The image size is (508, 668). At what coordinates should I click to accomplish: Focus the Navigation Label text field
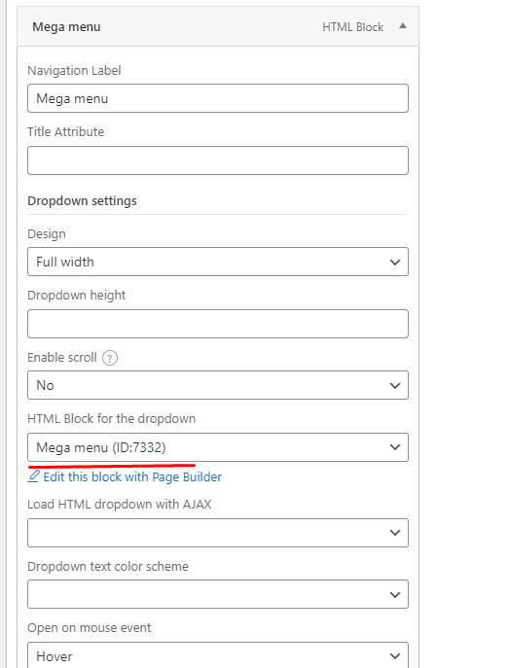[218, 98]
